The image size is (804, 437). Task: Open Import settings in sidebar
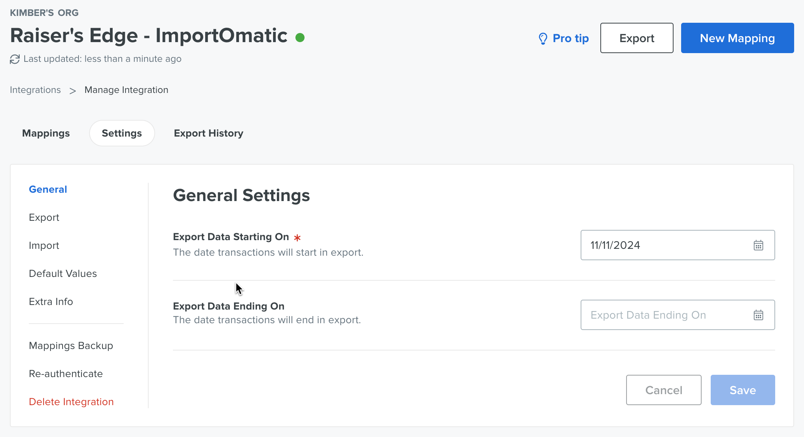[44, 245]
